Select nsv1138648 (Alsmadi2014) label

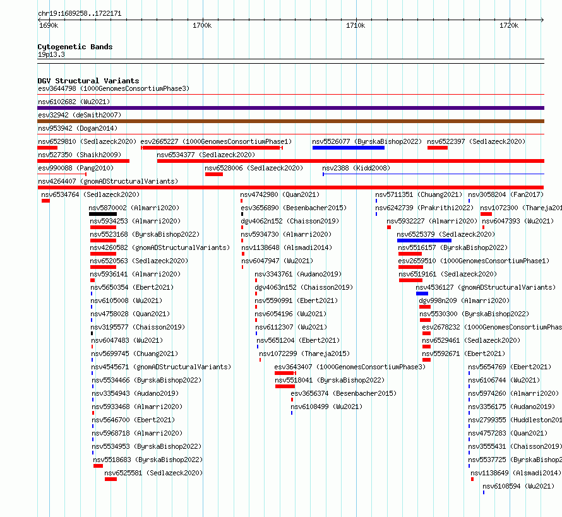click(287, 247)
